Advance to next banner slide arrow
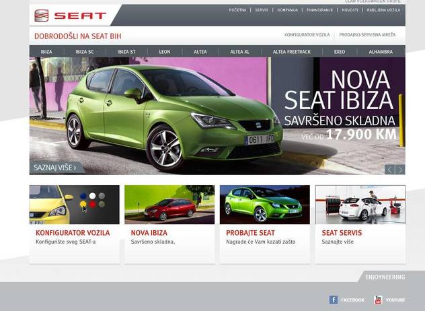425x311 pixels. coord(400,170)
